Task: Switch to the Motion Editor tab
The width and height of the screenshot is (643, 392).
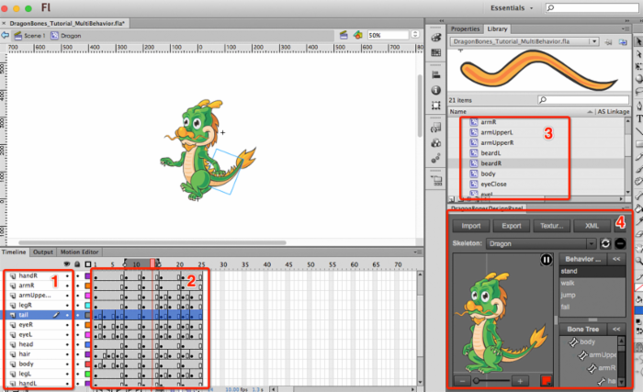Action: click(78, 252)
